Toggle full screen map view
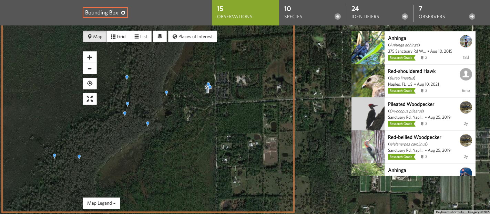 (90, 99)
